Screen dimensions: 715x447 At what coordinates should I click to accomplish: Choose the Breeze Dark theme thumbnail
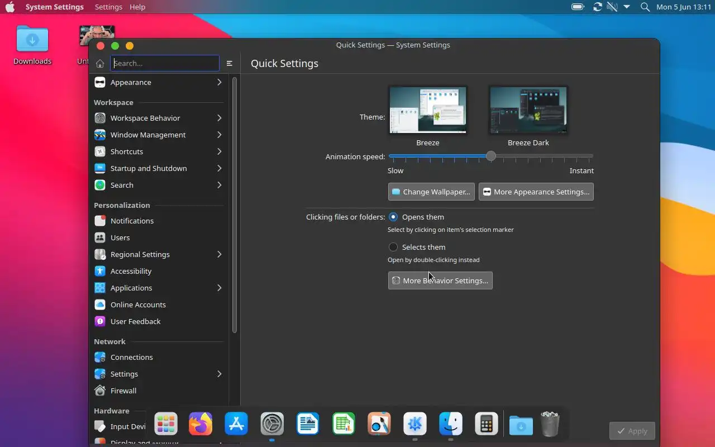528,110
